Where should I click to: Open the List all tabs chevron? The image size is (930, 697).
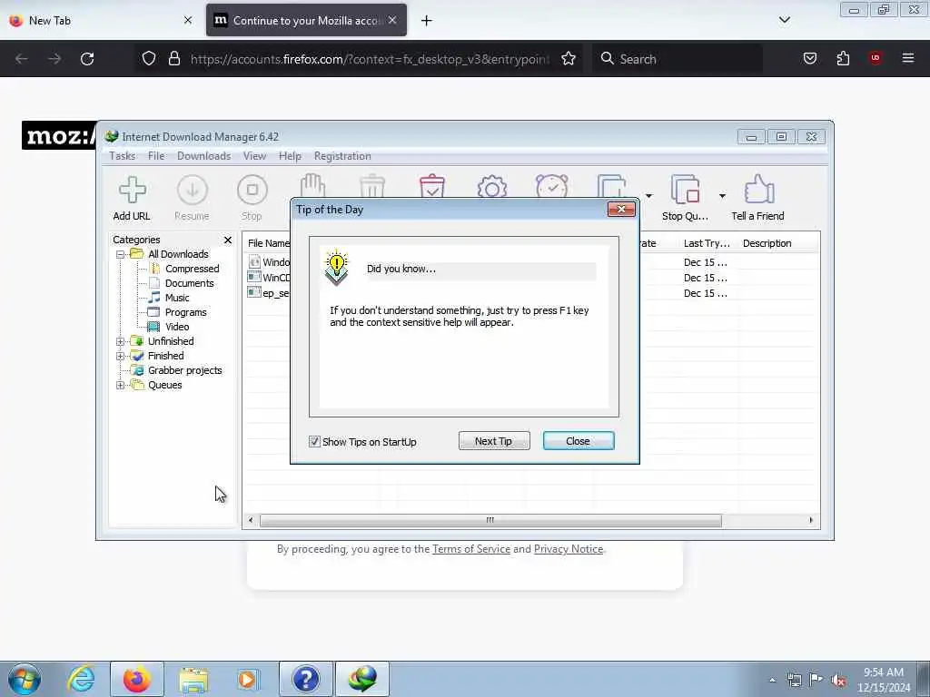pos(784,20)
